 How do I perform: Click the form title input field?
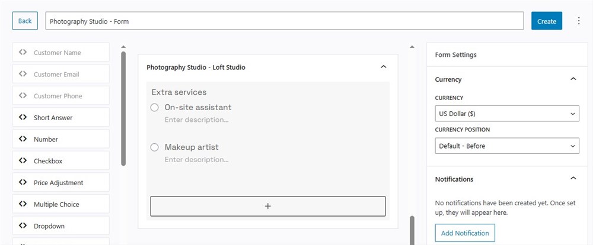coord(285,21)
